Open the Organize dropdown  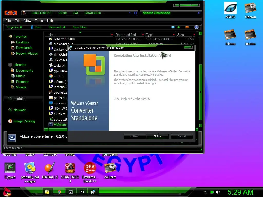pyautogui.click(x=14, y=27)
